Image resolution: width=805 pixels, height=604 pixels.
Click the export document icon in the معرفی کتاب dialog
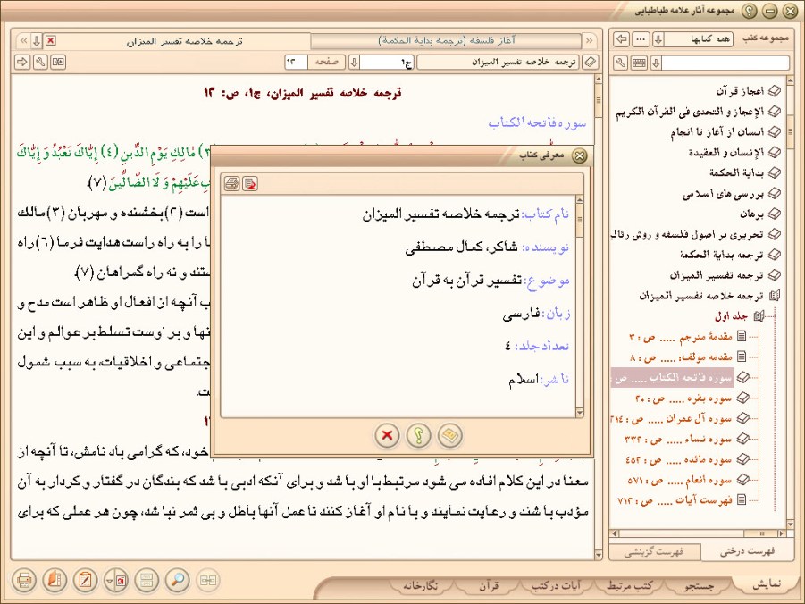250,183
